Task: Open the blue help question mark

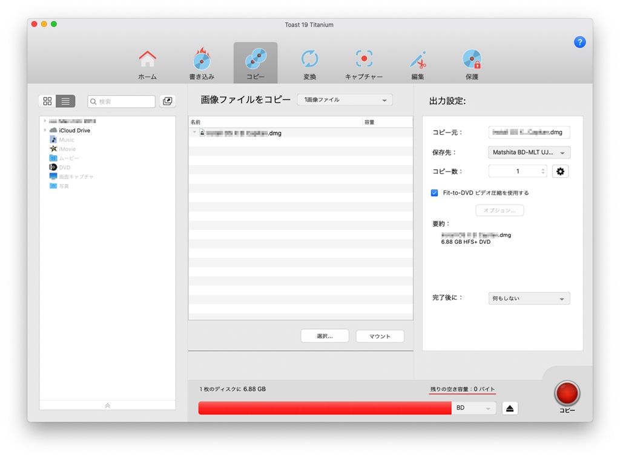Action: [x=579, y=42]
